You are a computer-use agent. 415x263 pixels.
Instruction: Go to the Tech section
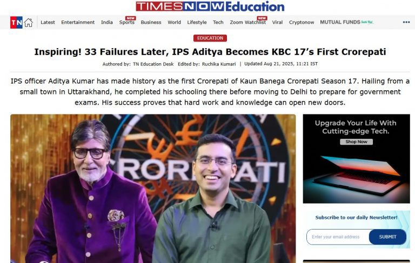point(218,23)
